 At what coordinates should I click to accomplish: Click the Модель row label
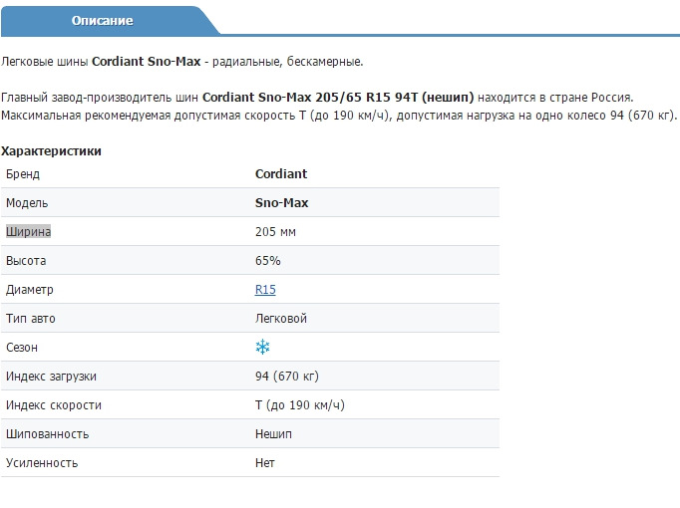[27, 202]
